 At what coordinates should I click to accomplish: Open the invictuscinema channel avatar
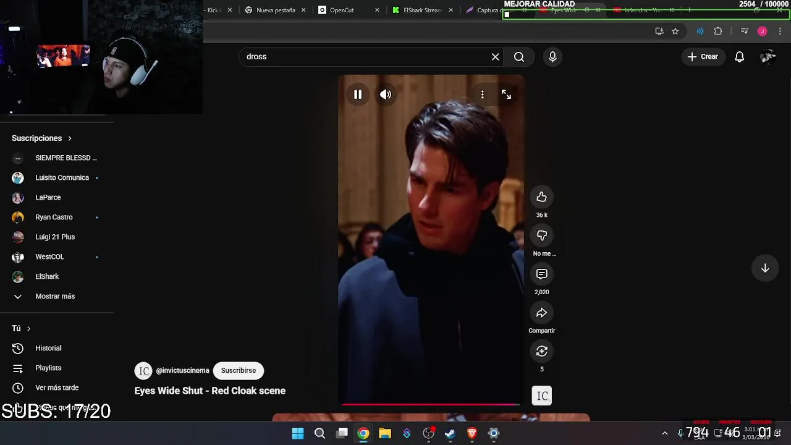tap(143, 370)
